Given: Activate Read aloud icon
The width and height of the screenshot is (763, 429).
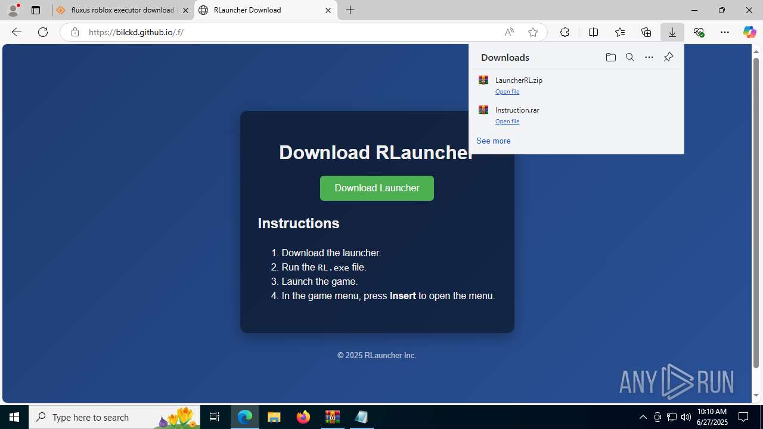Looking at the screenshot, I should (x=509, y=32).
